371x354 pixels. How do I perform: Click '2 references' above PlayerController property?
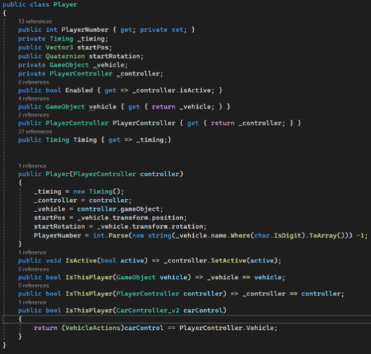[x=34, y=115]
